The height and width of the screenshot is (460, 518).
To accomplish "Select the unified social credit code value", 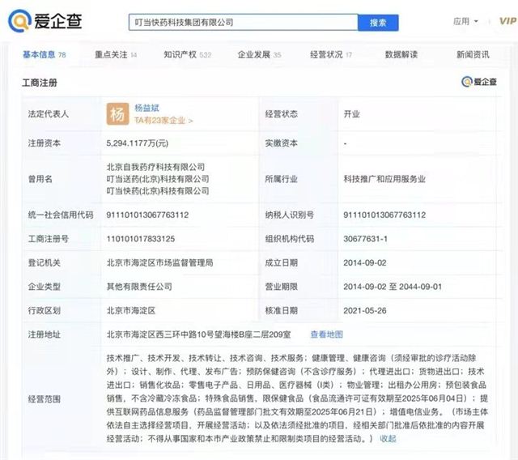I will (147, 215).
